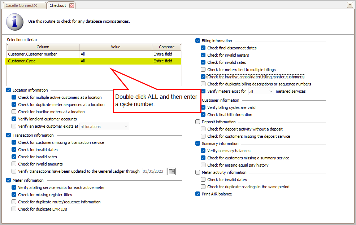Enable duplicate readings in the same period

[203, 187]
